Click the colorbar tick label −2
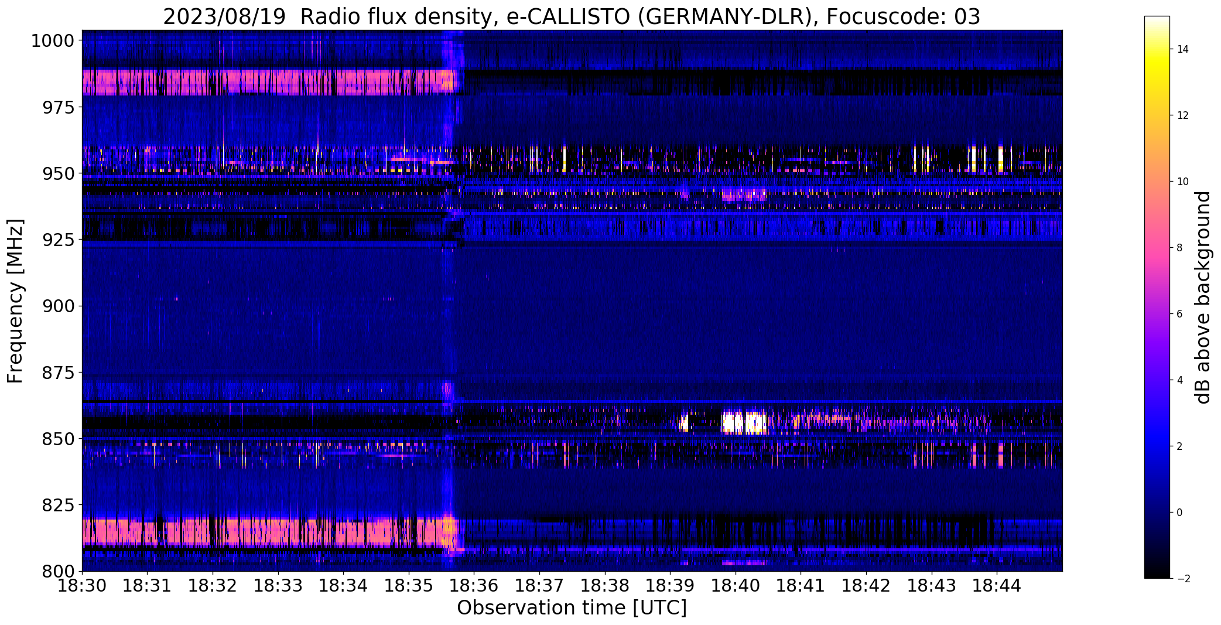Image resolution: width=1221 pixels, height=625 pixels. click(x=1183, y=579)
